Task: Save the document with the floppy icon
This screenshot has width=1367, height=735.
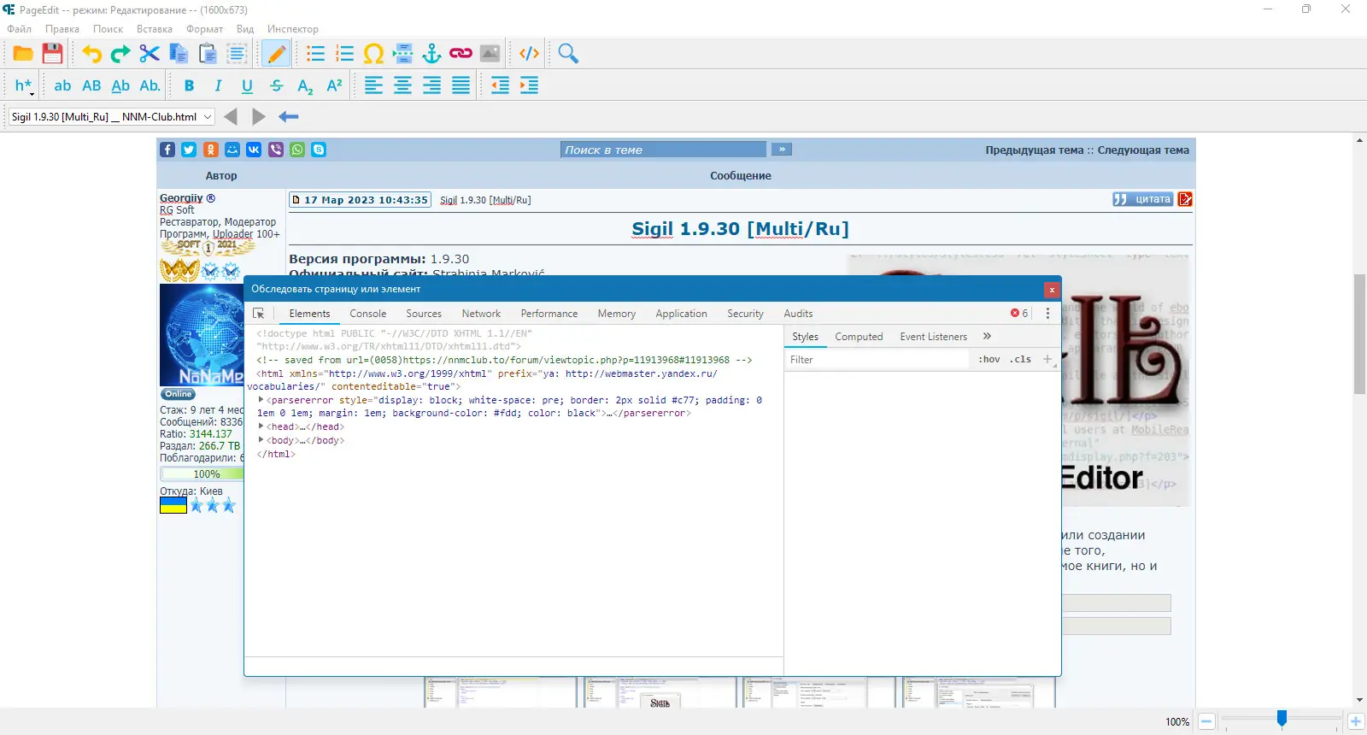Action: 52,54
